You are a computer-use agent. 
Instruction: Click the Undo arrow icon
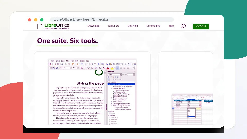82,64
